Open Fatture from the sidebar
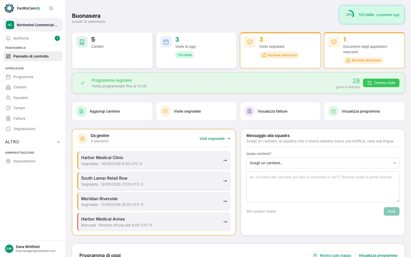The width and height of the screenshot is (411, 257). (x=33, y=118)
